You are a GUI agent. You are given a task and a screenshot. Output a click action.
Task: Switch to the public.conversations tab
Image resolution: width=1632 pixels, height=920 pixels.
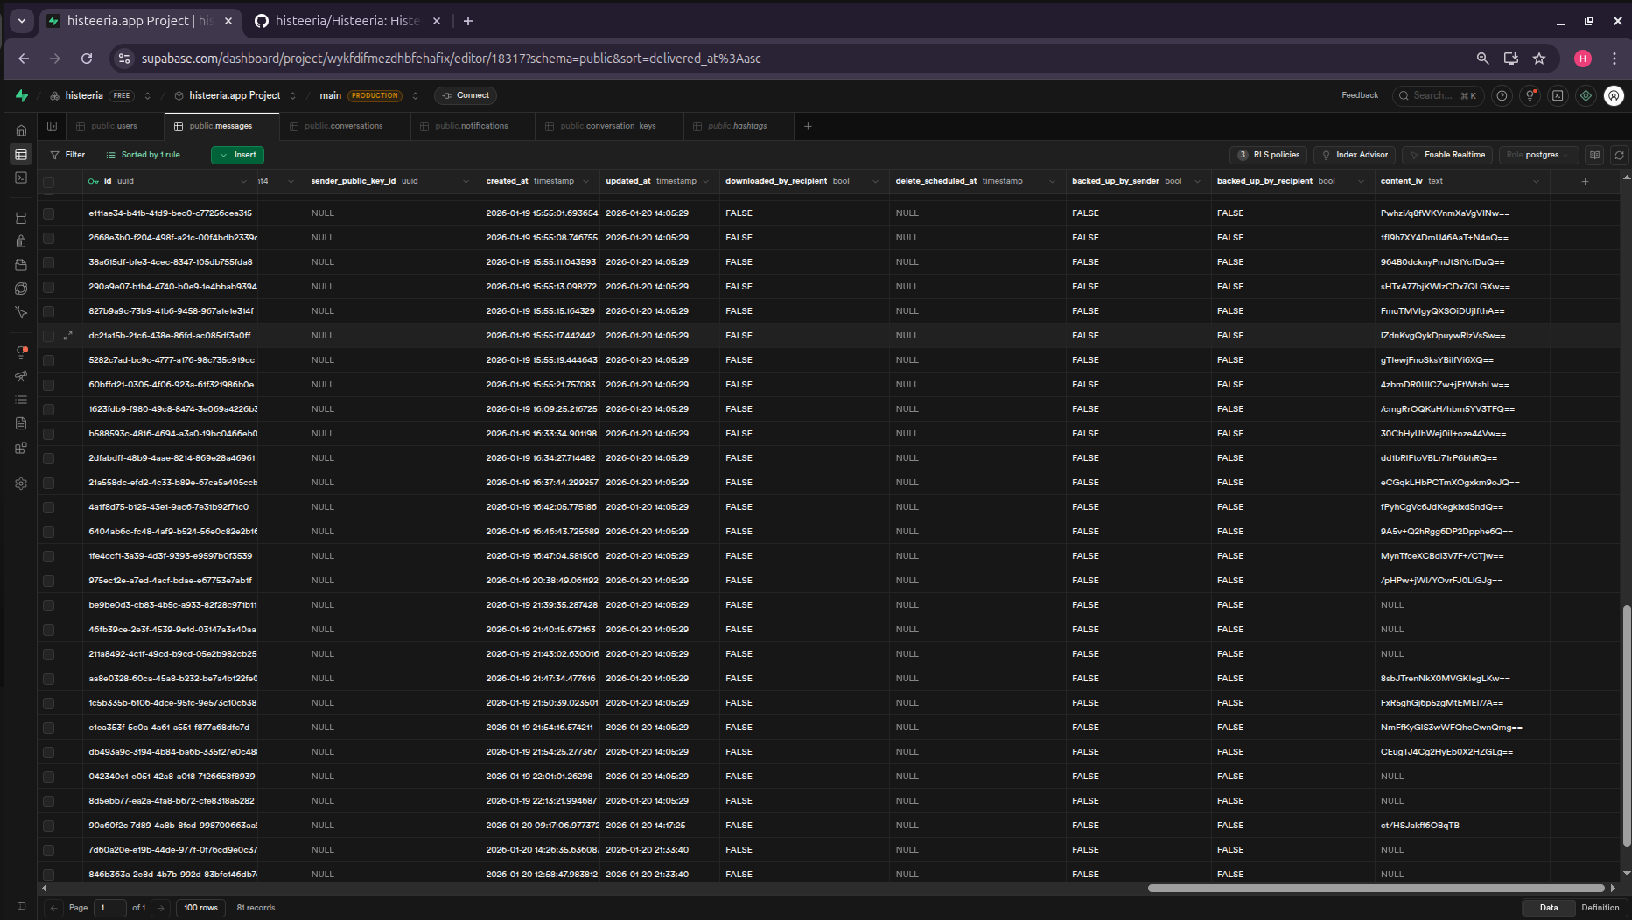point(343,126)
